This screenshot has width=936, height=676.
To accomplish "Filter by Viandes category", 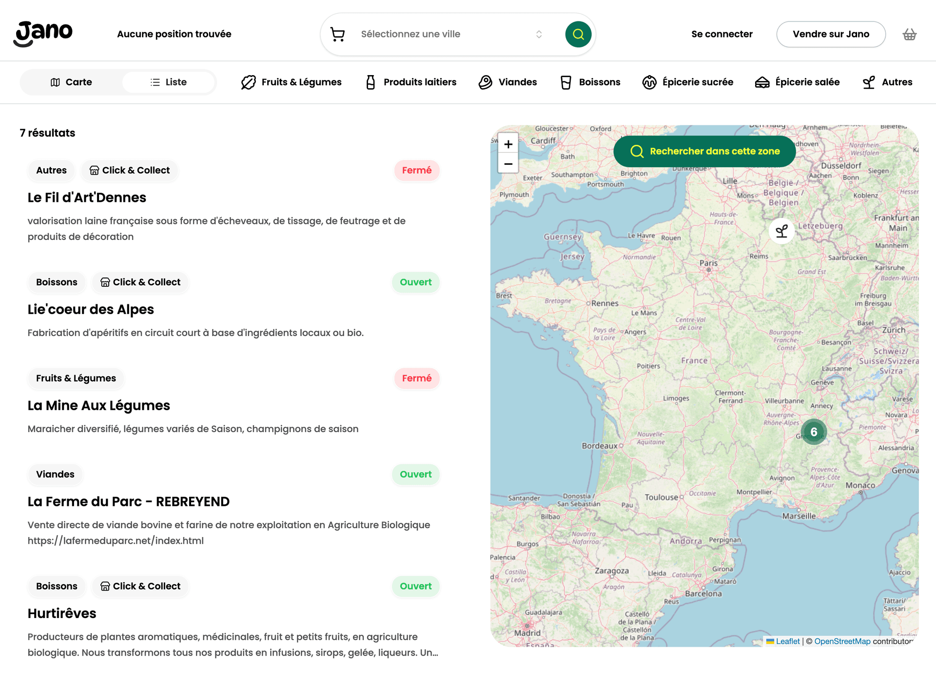I will pos(507,82).
